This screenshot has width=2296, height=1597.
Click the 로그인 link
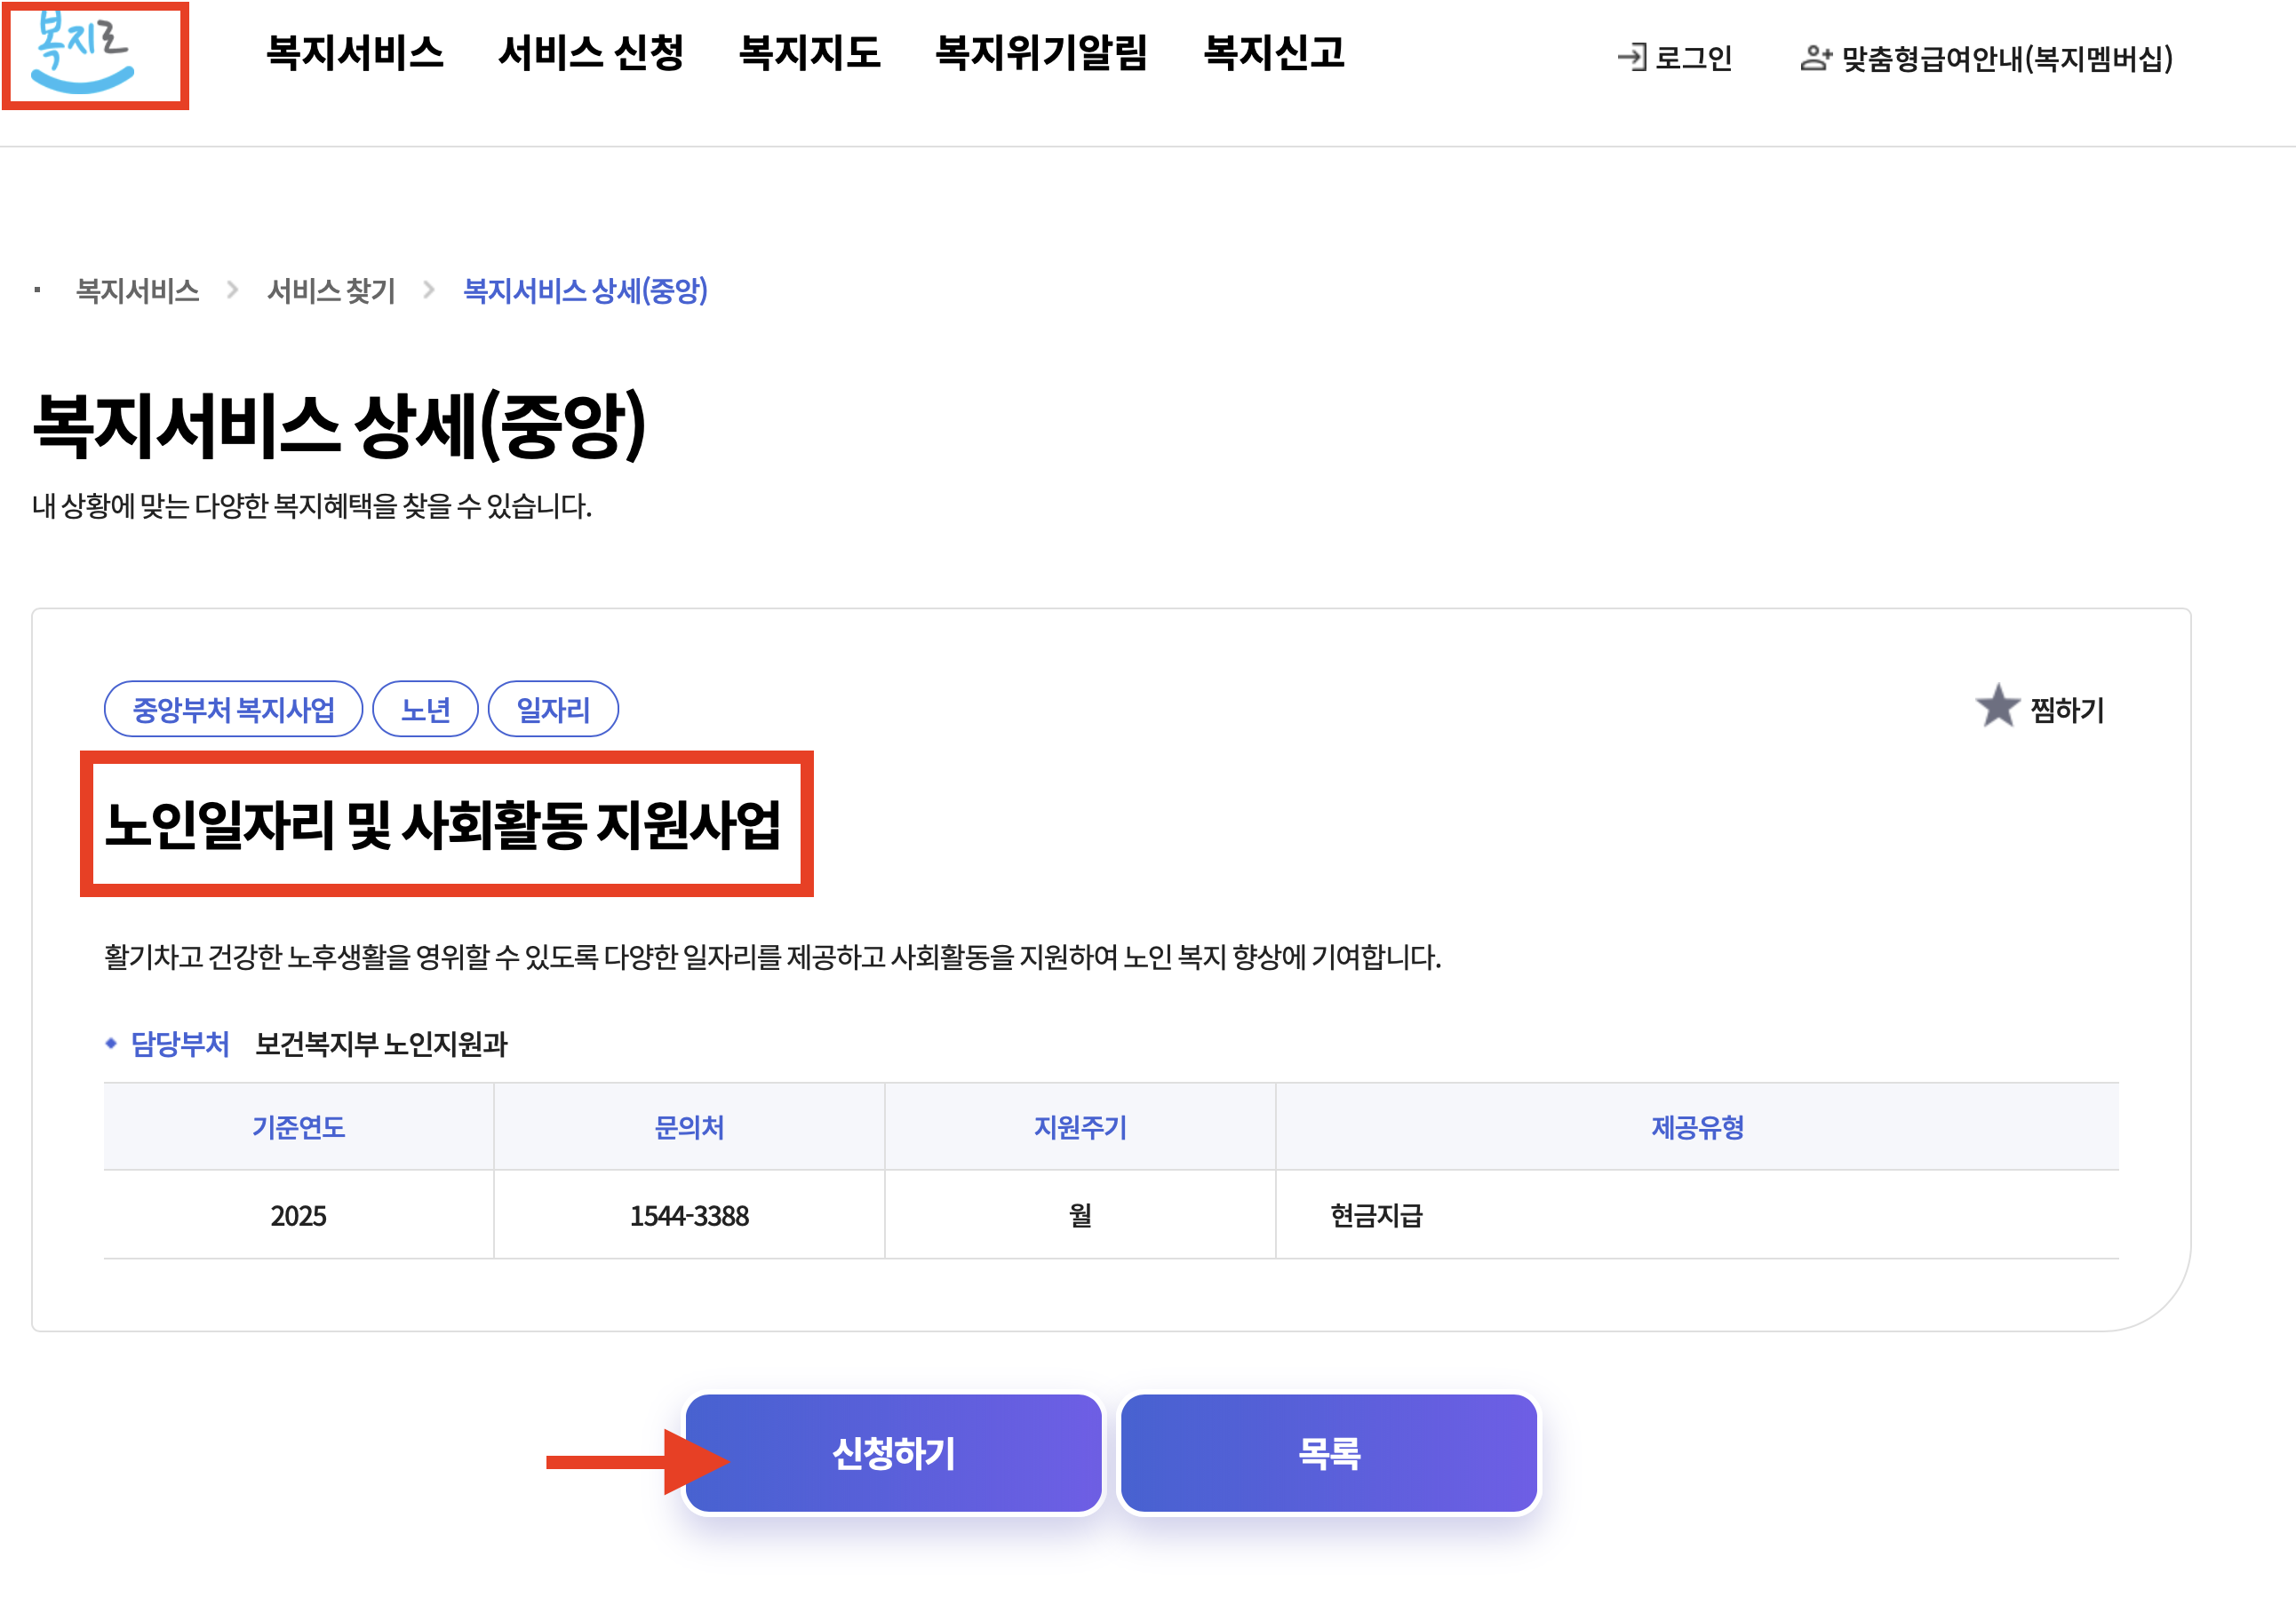pyautogui.click(x=1693, y=58)
